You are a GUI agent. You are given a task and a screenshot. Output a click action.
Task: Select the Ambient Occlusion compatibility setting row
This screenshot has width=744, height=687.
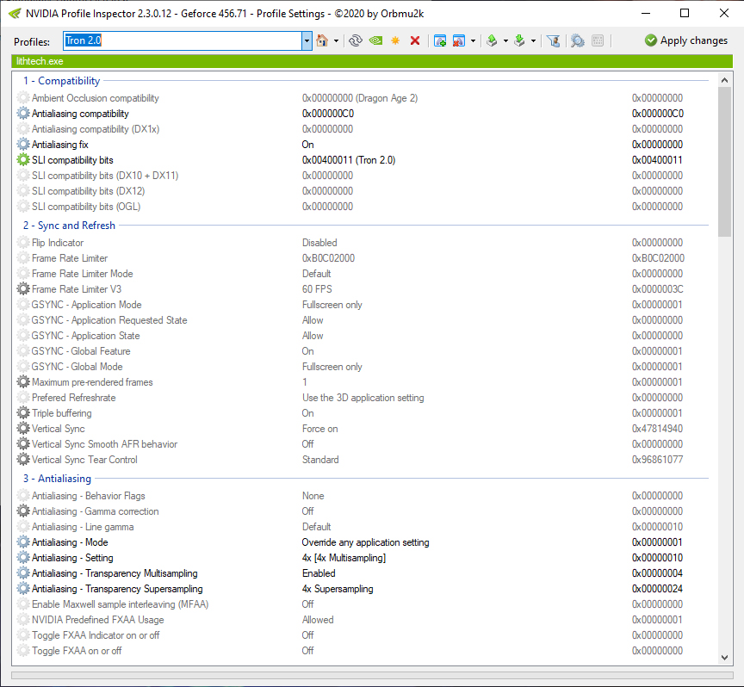pyautogui.click(x=364, y=98)
